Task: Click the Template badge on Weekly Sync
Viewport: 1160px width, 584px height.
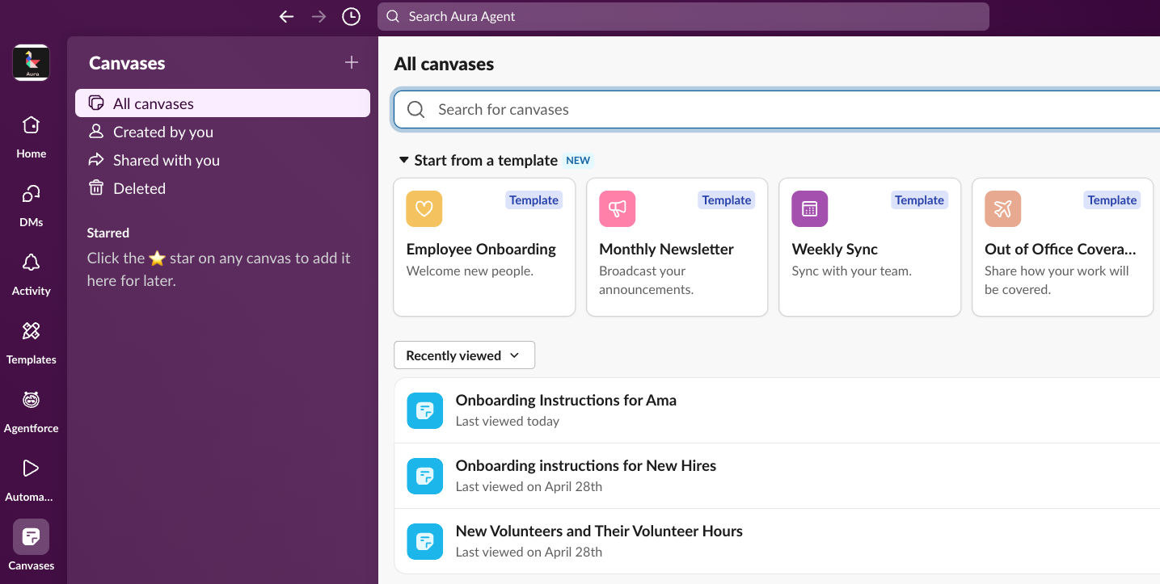Action: click(919, 200)
